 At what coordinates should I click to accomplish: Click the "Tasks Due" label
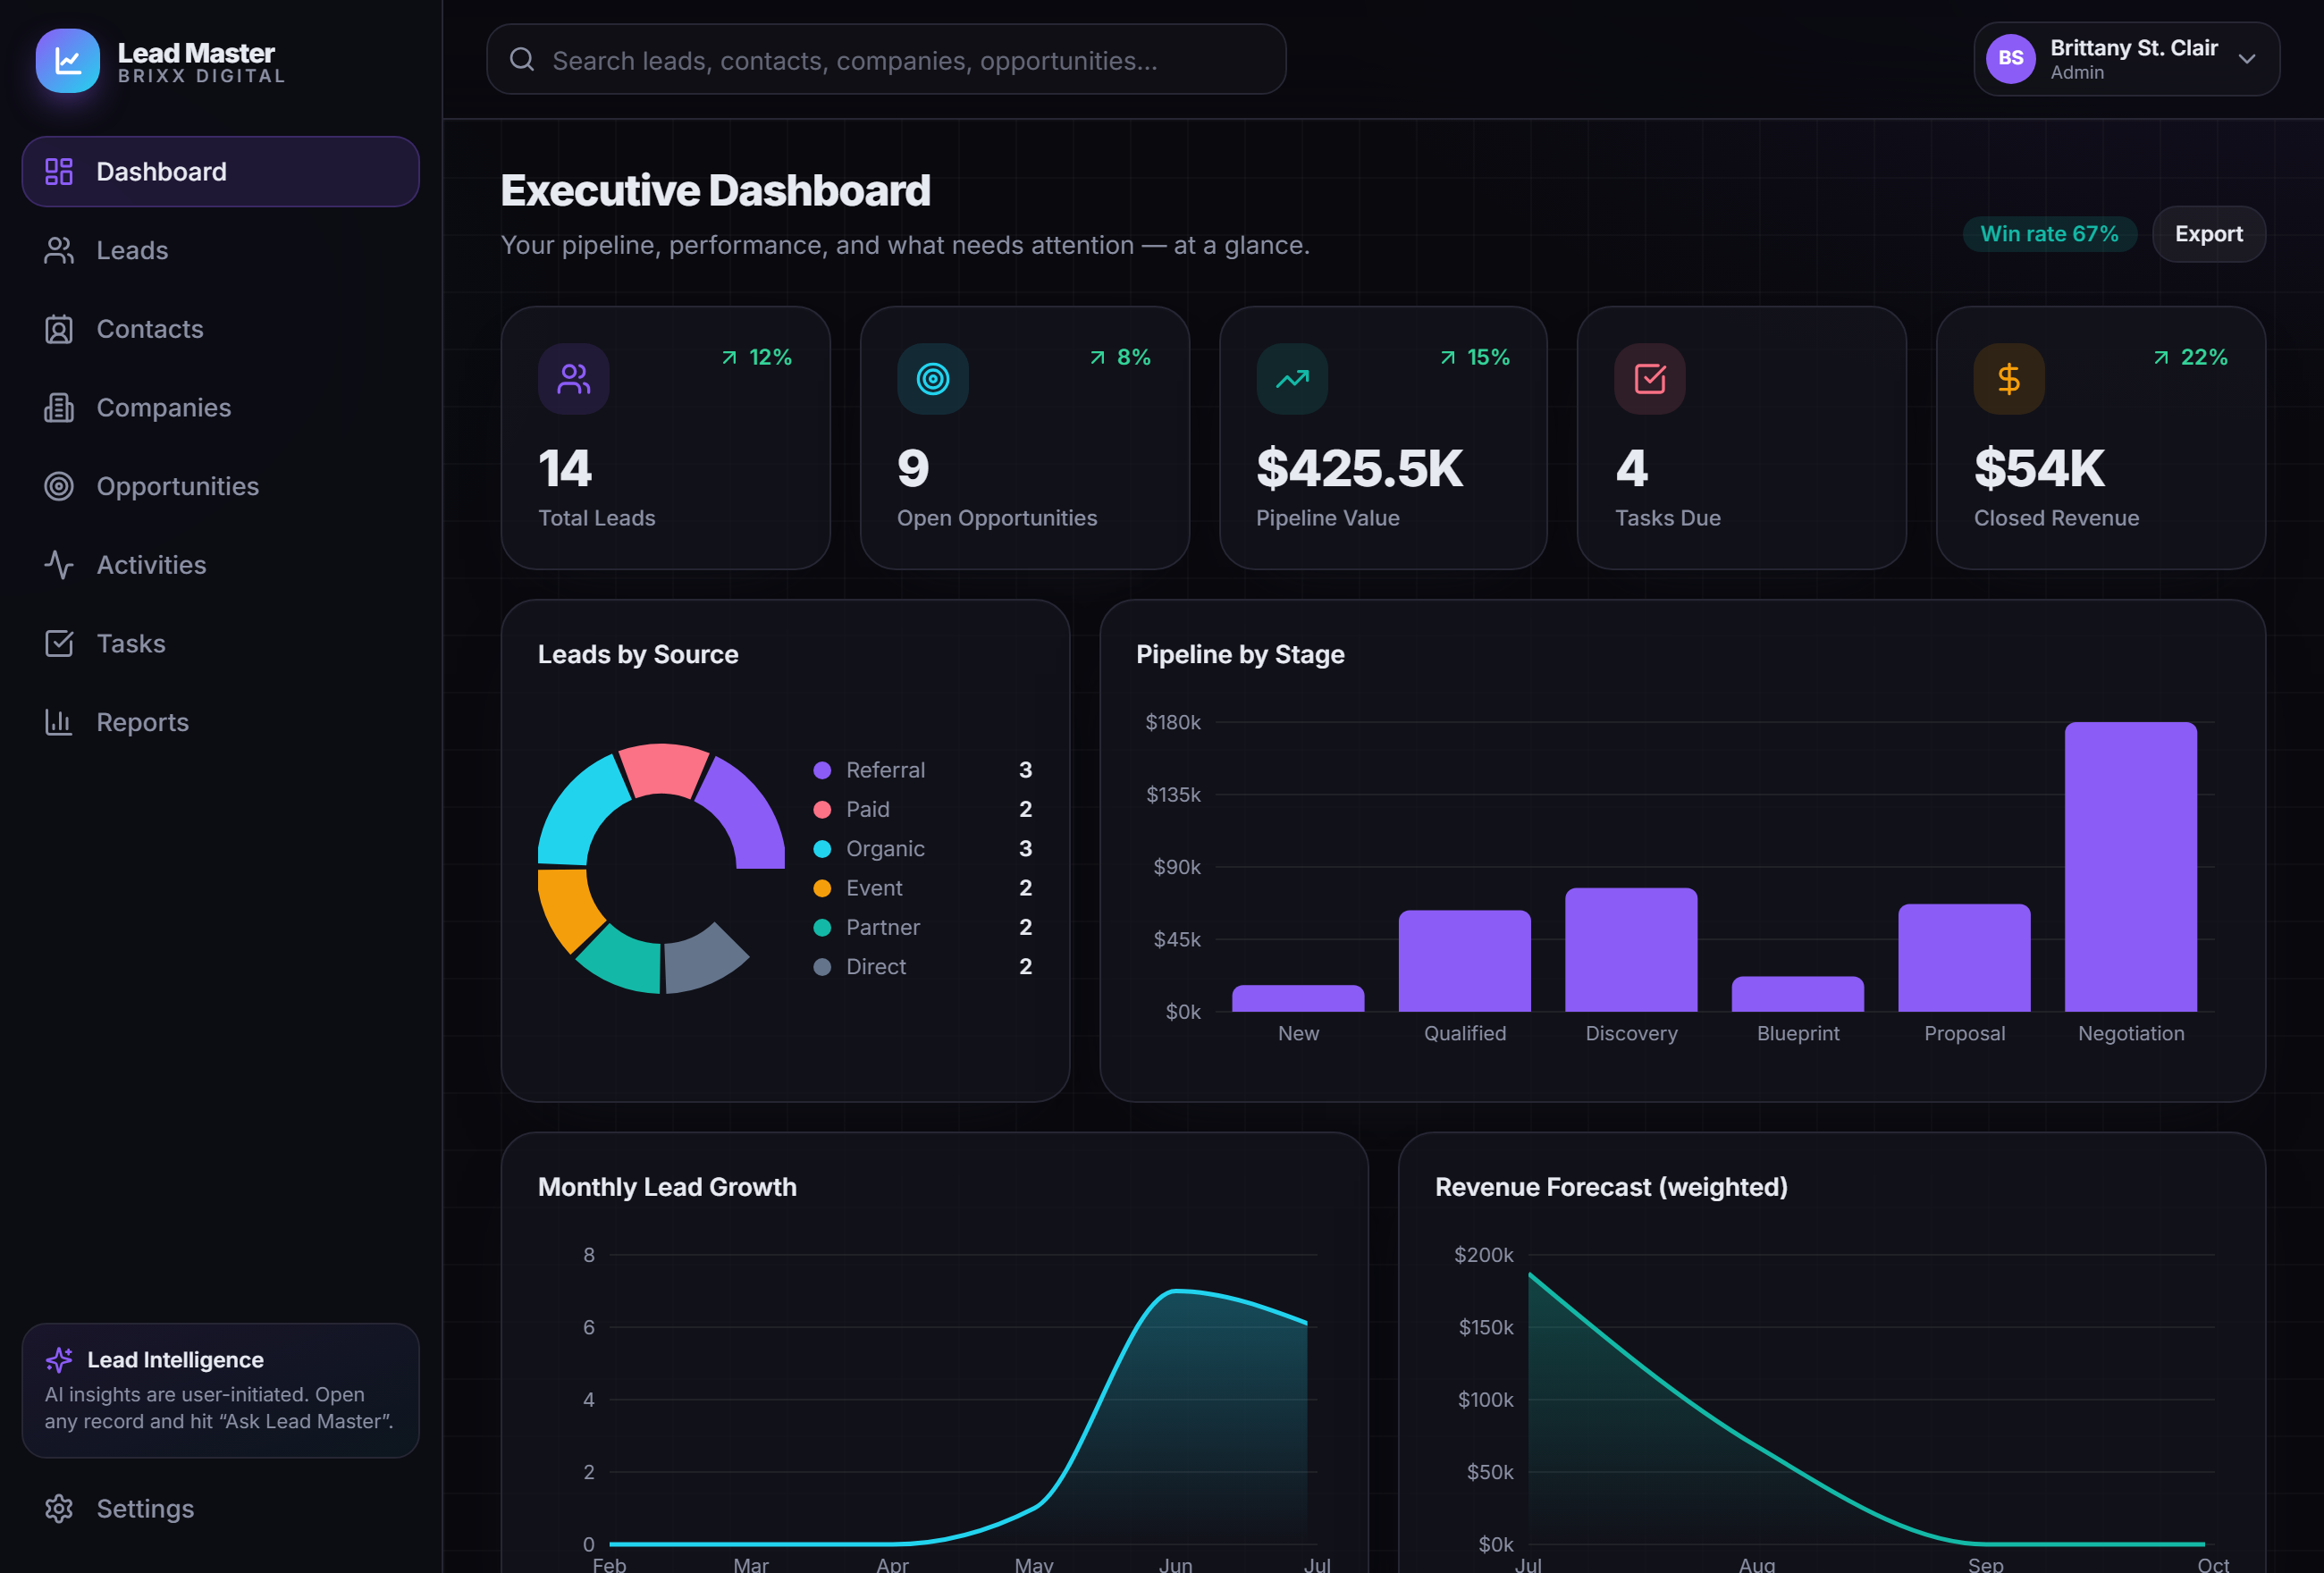pos(1667,518)
